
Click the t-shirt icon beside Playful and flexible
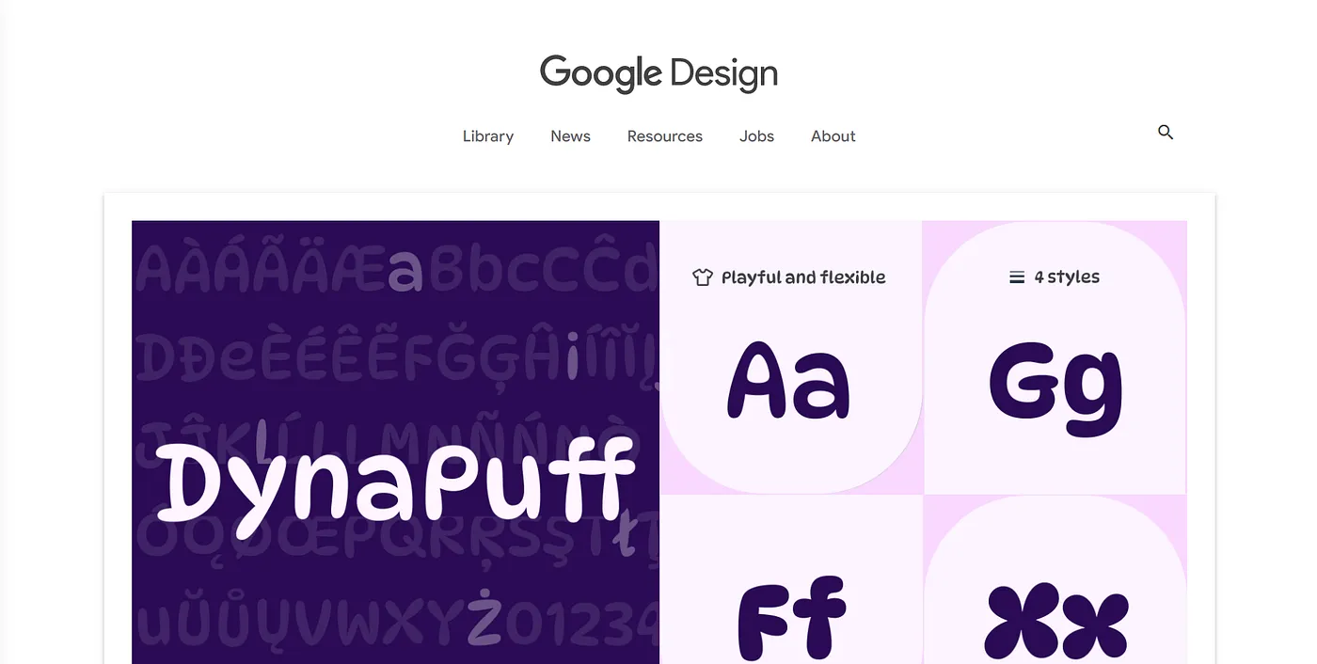tap(703, 277)
